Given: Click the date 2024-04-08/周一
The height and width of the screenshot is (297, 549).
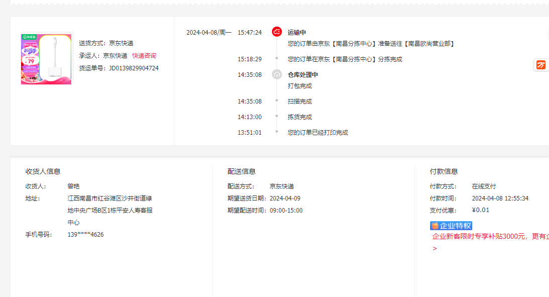Looking at the screenshot, I should tap(209, 33).
